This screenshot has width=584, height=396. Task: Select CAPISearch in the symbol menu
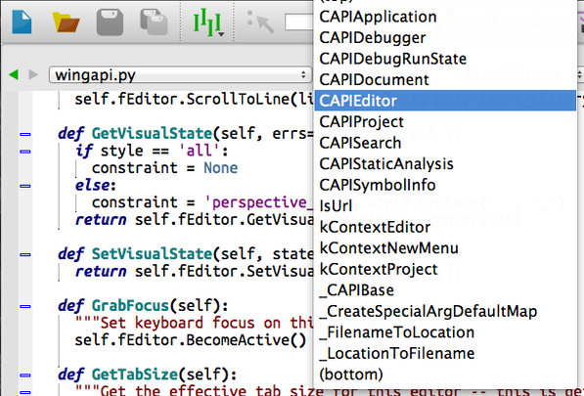tap(445, 144)
